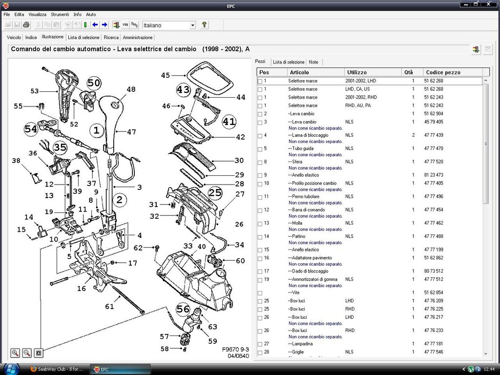The width and height of the screenshot is (500, 375).
Task: Check the box for Leva cambio 51 62 904
Action: (x=260, y=114)
